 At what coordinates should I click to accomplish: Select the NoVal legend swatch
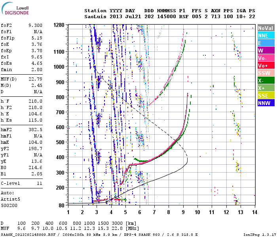(266, 28)
